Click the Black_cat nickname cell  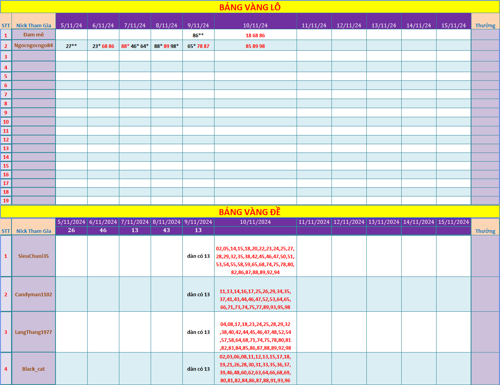click(x=34, y=369)
